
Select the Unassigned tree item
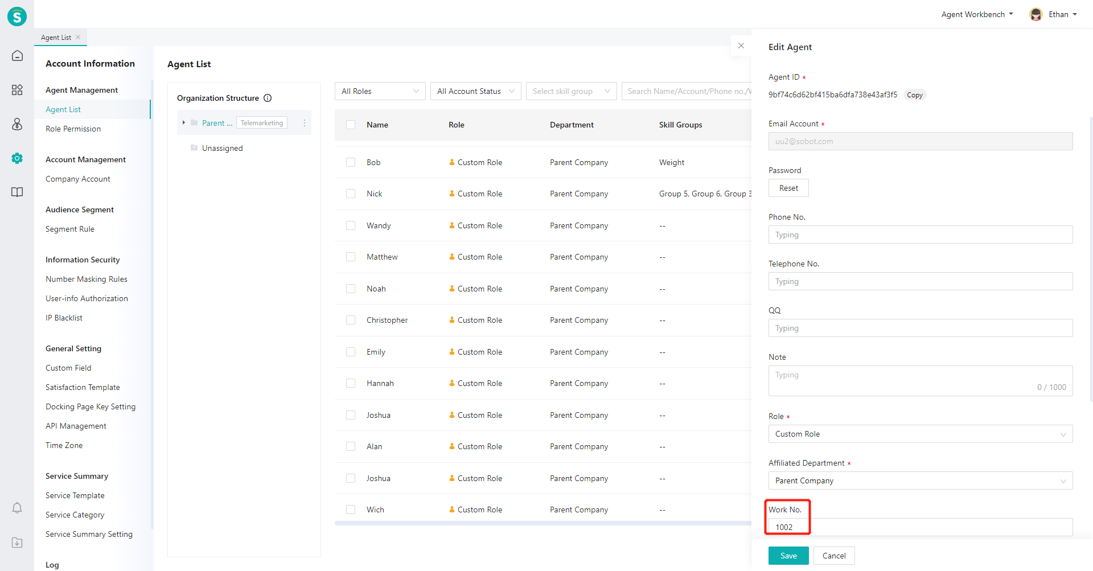point(222,148)
